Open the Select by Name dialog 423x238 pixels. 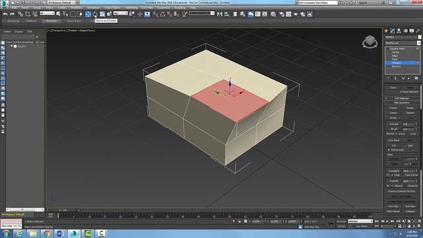[x=65, y=14]
